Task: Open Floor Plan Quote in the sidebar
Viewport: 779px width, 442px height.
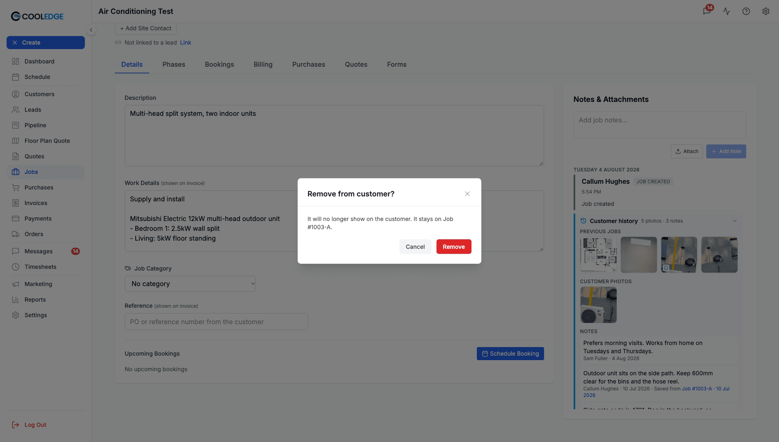Action: coord(46,141)
